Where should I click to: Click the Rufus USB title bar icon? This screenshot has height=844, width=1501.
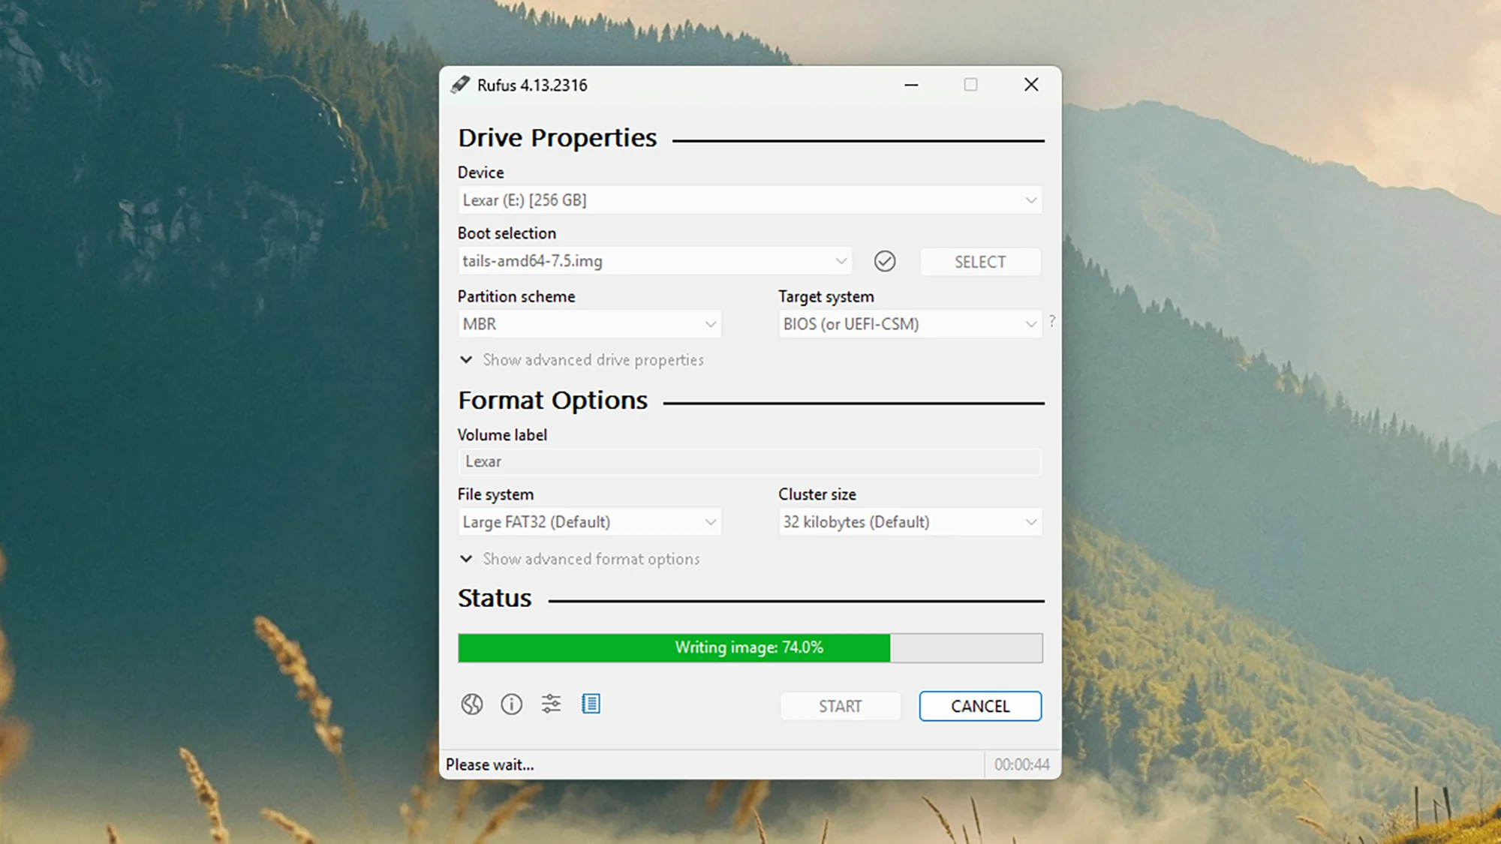coord(460,85)
